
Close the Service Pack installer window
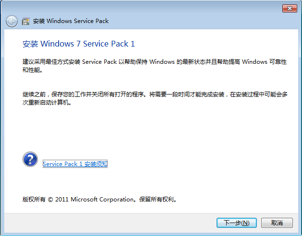click(x=290, y=9)
